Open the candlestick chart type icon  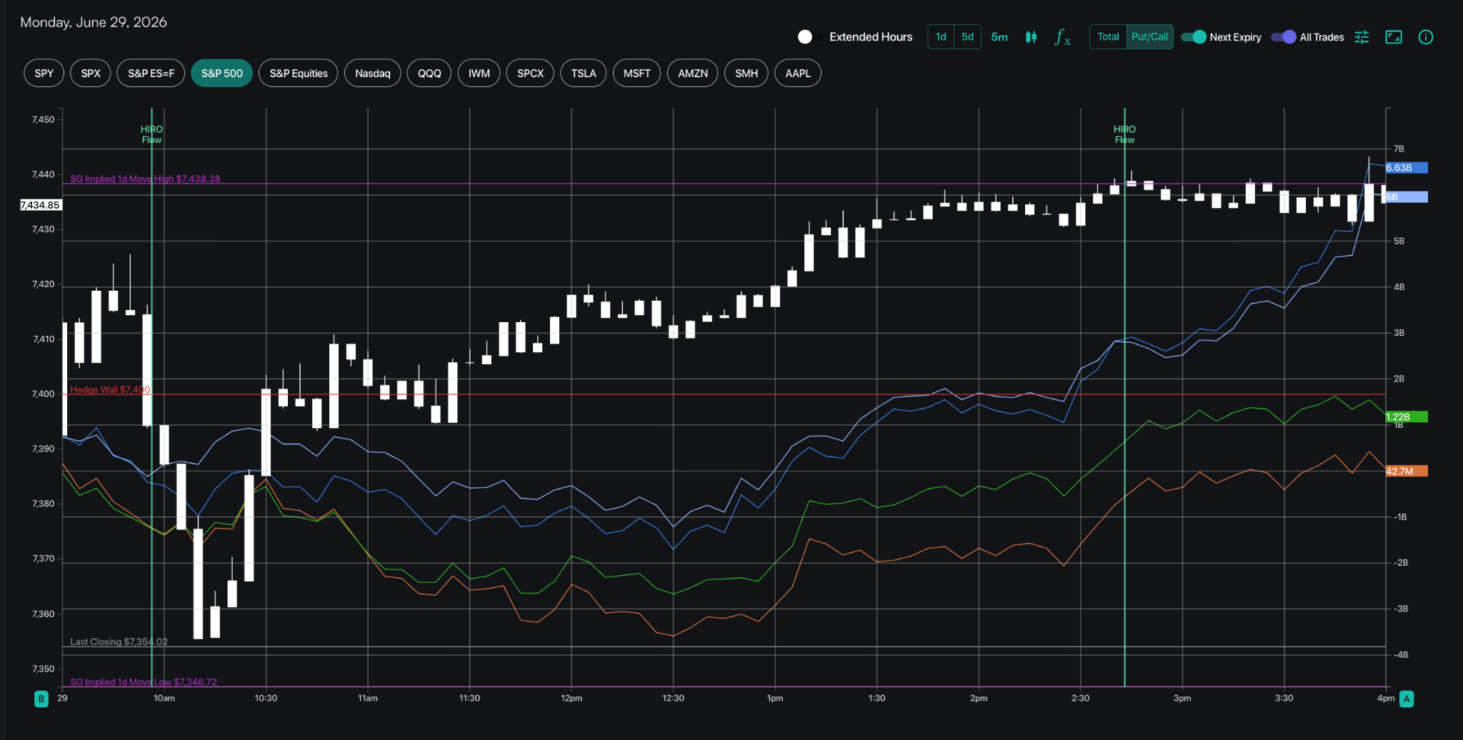1031,37
